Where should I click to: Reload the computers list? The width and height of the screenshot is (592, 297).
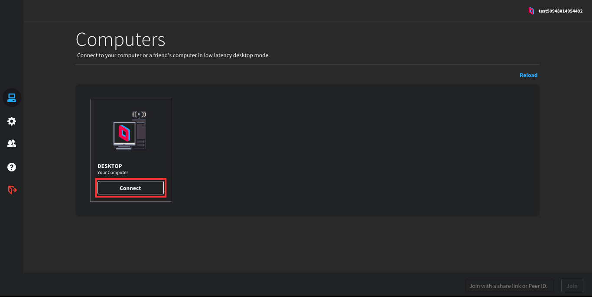point(528,75)
